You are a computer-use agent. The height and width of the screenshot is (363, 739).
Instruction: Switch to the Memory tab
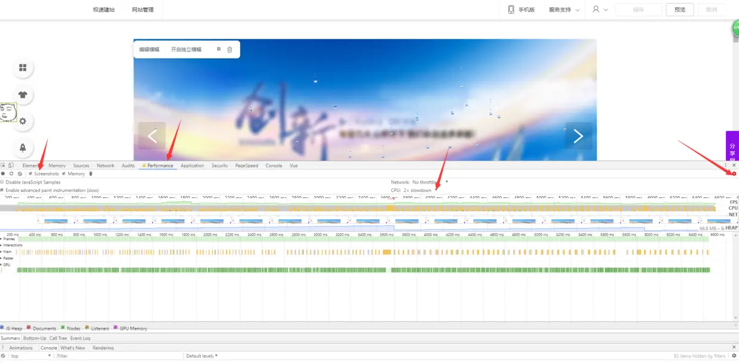pos(57,165)
